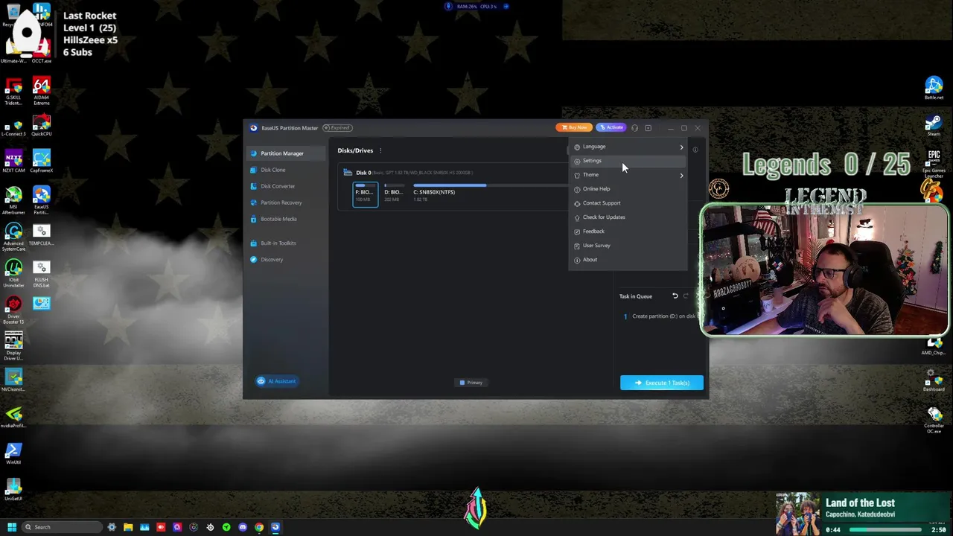Screen dimensions: 953x536
Task: Open the taskbar Settings gear icon
Action: point(112,527)
